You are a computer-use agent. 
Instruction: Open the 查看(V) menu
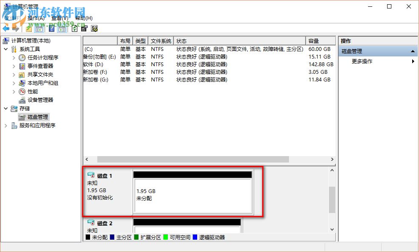[x=60, y=18]
